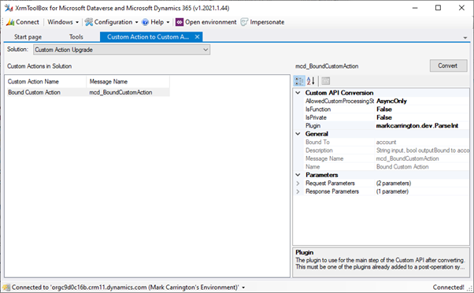Select the AllowedCustomProcessingStepType property
The image size is (474, 293).
[x=339, y=101]
